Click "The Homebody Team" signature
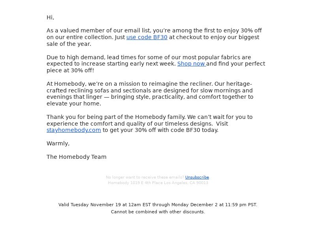 [x=76, y=157]
